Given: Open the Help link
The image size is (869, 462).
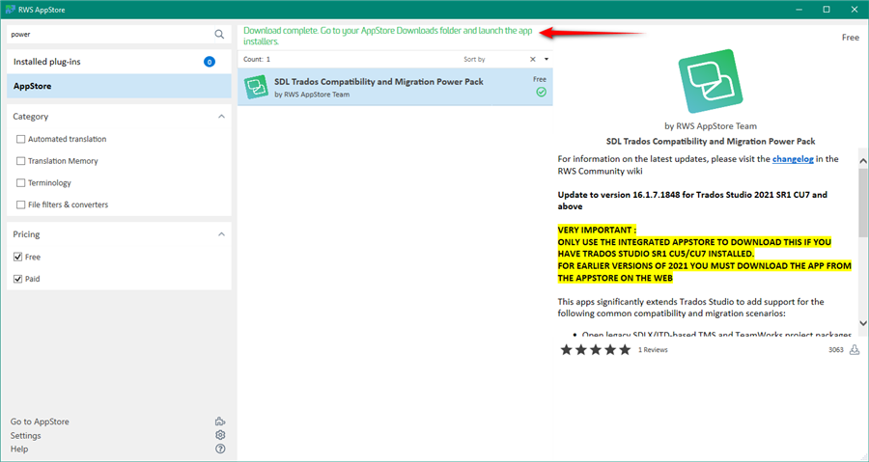Looking at the screenshot, I should point(19,448).
